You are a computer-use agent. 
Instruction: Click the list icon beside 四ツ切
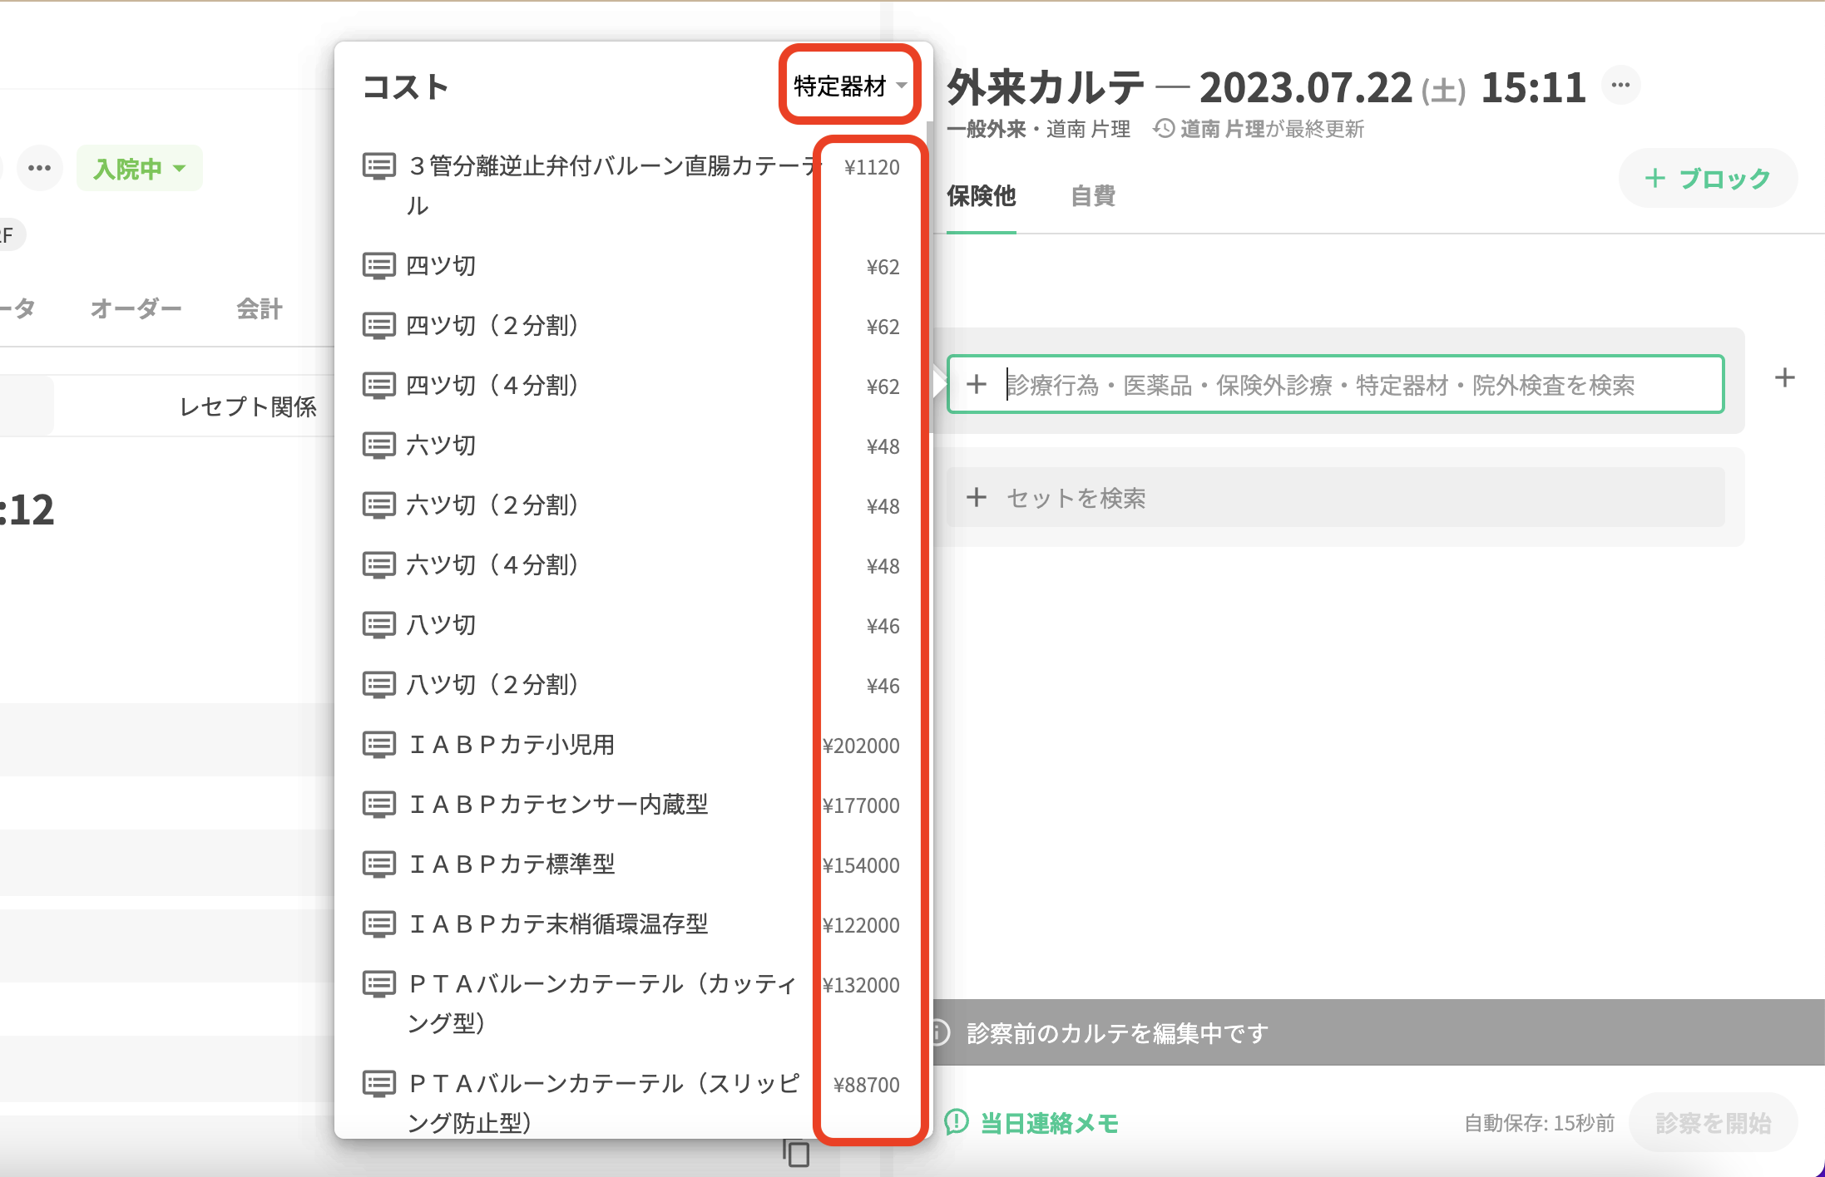point(378,266)
